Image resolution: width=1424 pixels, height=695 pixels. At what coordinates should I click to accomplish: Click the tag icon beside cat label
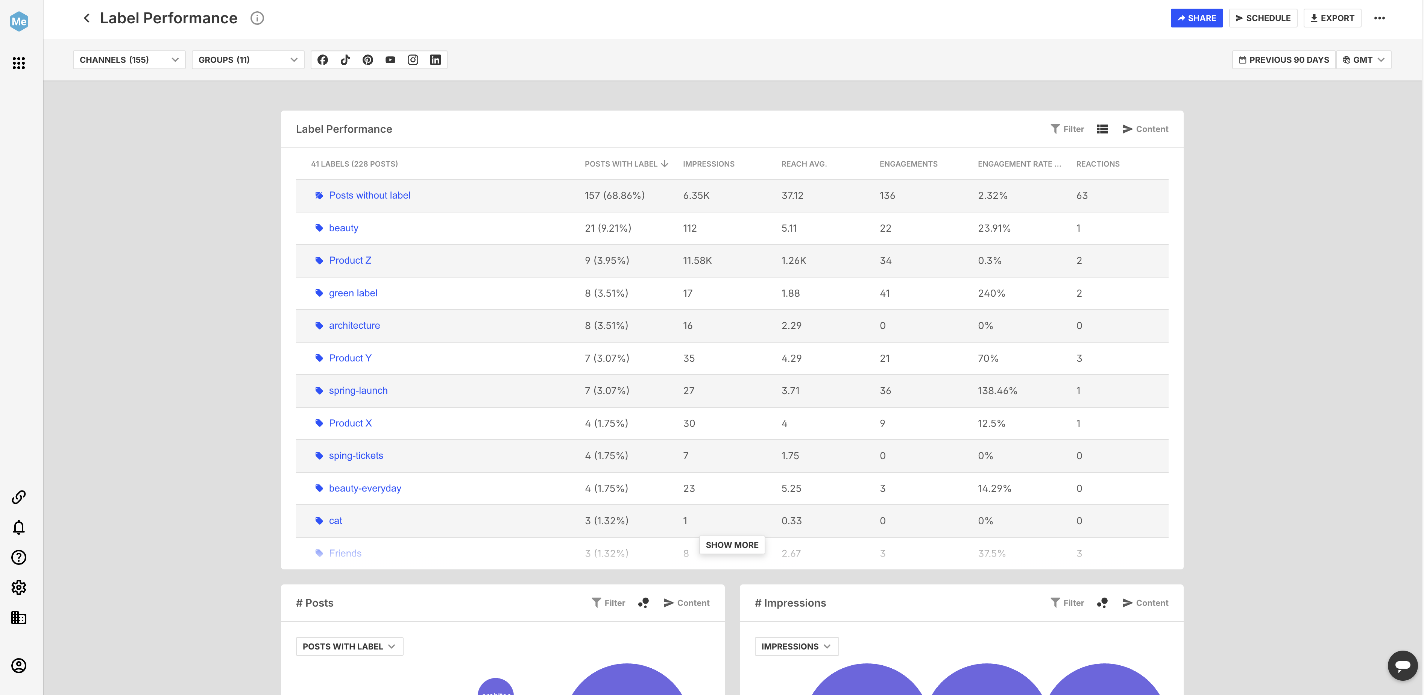tap(319, 521)
